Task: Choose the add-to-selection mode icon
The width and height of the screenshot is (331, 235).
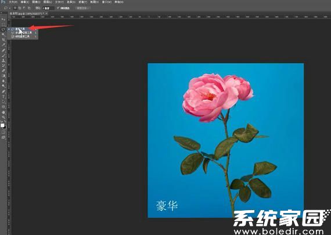Action: [19, 8]
